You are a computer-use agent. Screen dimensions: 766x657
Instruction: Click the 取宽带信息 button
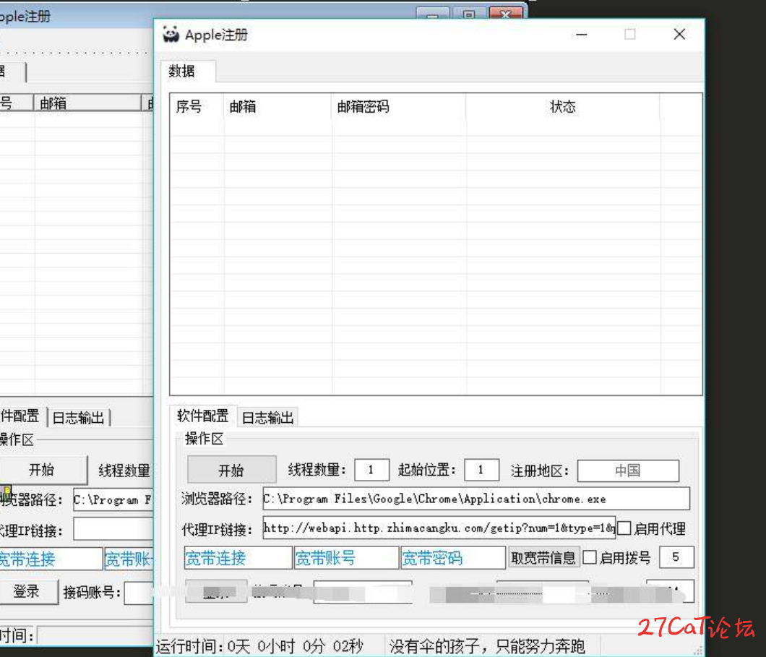point(543,557)
